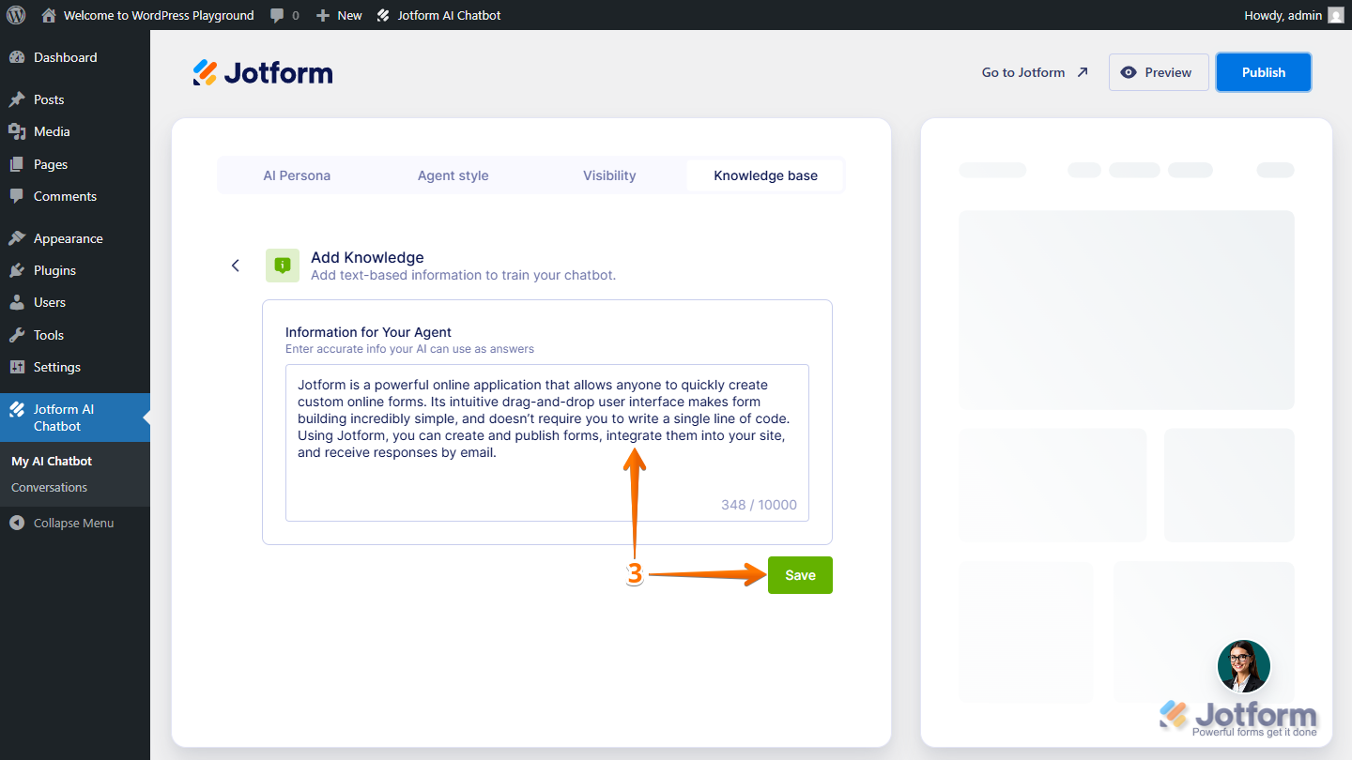Click the green Save button
1352x760 pixels.
tap(800, 575)
